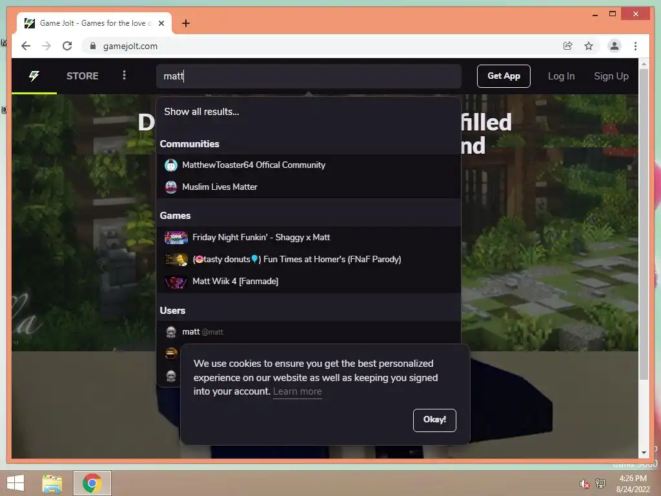Click the share page icon in address bar
This screenshot has height=496, width=661.
click(x=568, y=46)
